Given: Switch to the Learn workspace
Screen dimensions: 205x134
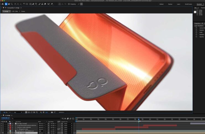Looking at the screenshot, I should point(179,4).
